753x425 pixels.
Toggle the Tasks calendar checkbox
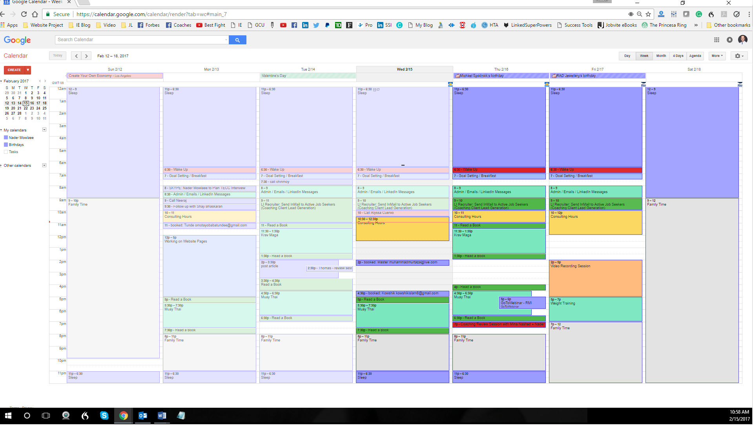click(x=6, y=151)
